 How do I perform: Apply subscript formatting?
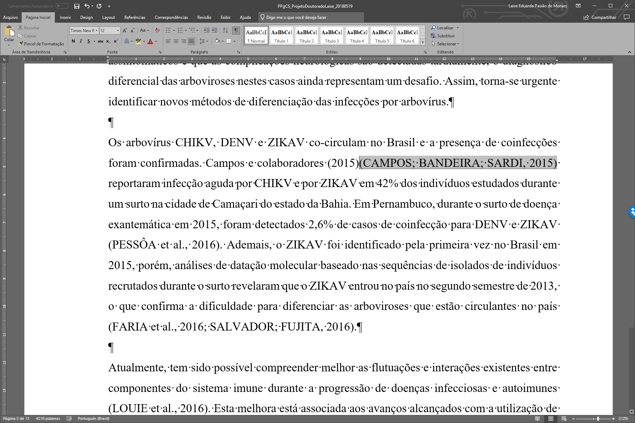point(109,41)
